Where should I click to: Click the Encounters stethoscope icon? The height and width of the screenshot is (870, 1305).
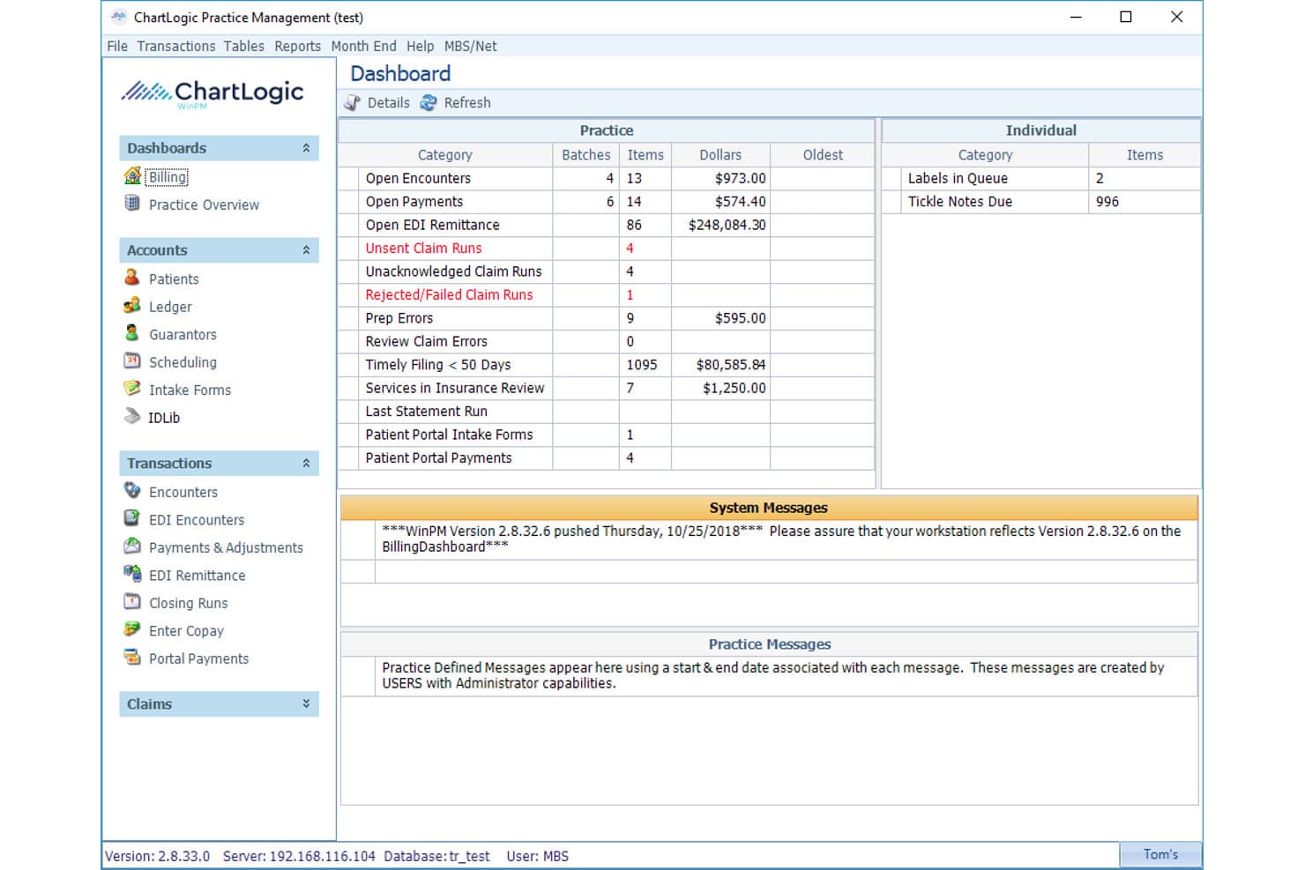(132, 491)
